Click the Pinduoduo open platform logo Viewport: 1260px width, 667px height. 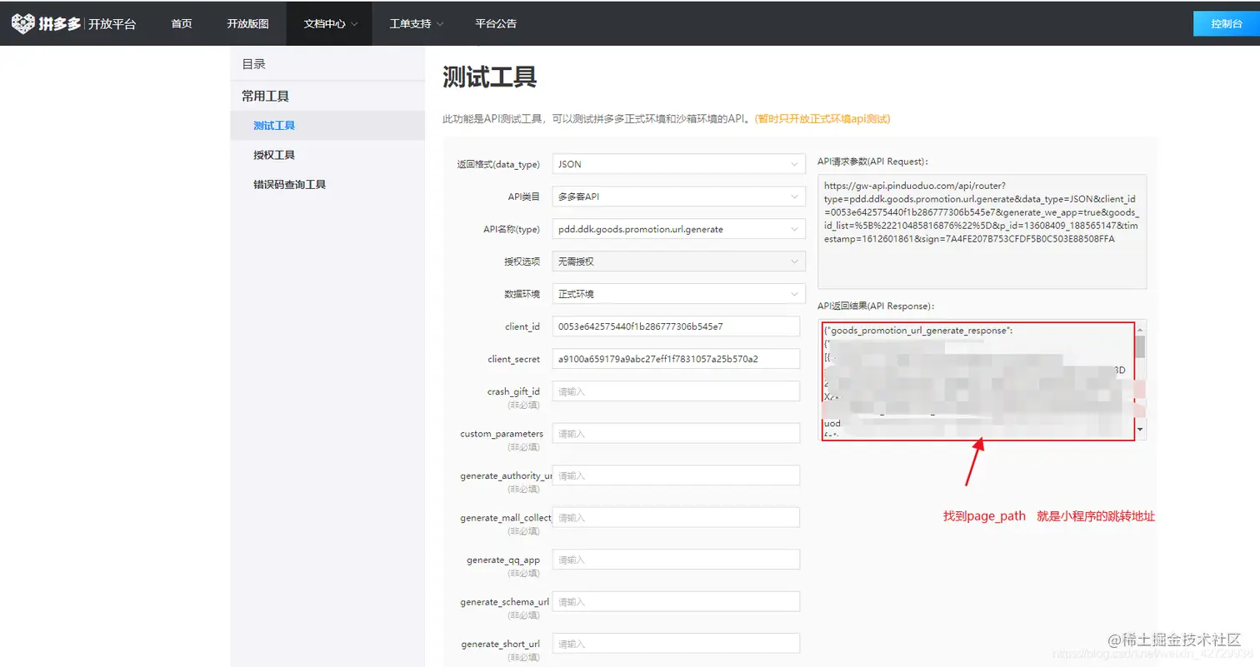click(73, 23)
